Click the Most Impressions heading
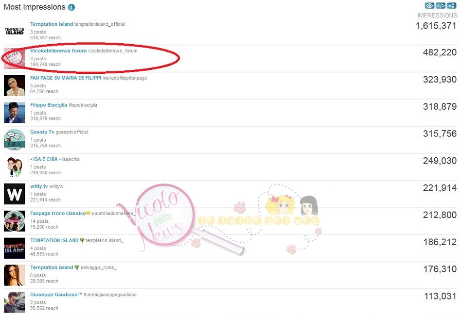461x315 pixels. [x=35, y=7]
